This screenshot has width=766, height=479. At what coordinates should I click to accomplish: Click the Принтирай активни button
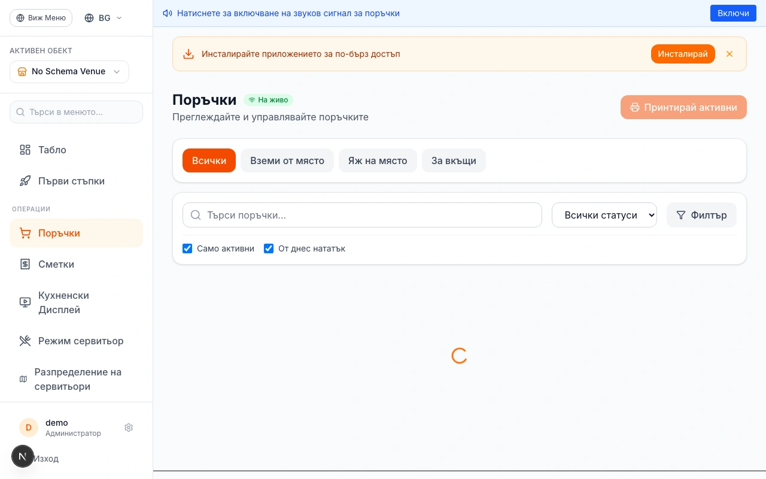coord(683,107)
